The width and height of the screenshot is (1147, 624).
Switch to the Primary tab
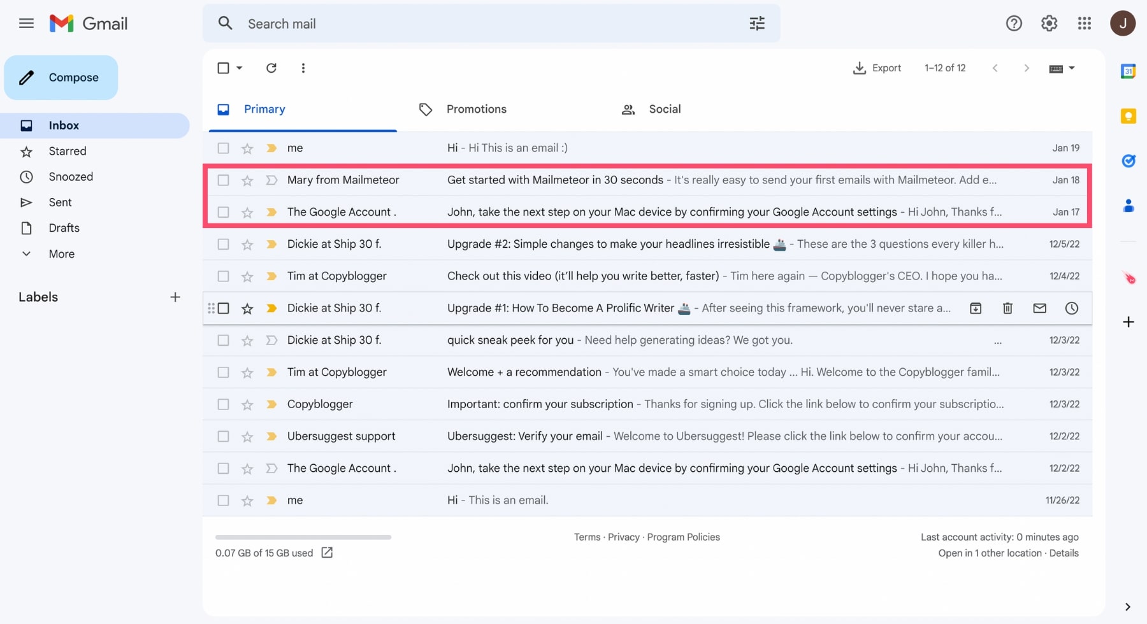click(x=303, y=110)
